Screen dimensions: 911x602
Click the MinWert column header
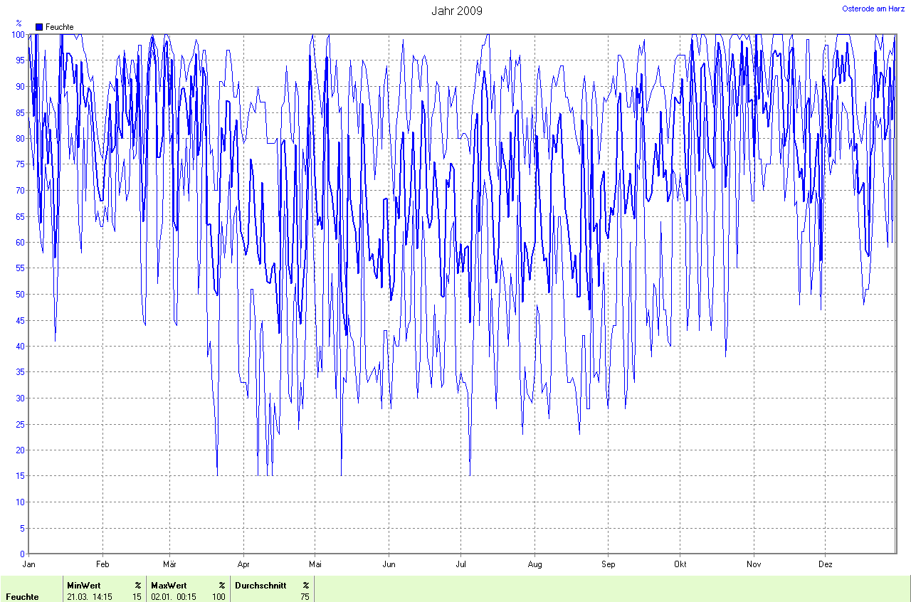83,586
